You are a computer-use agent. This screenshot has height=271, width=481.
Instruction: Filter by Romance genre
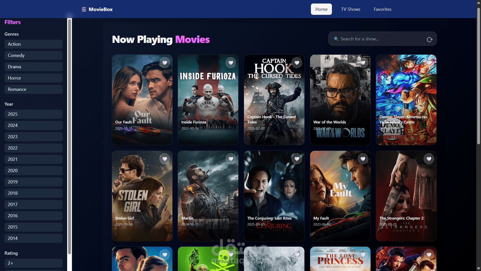[x=34, y=89]
